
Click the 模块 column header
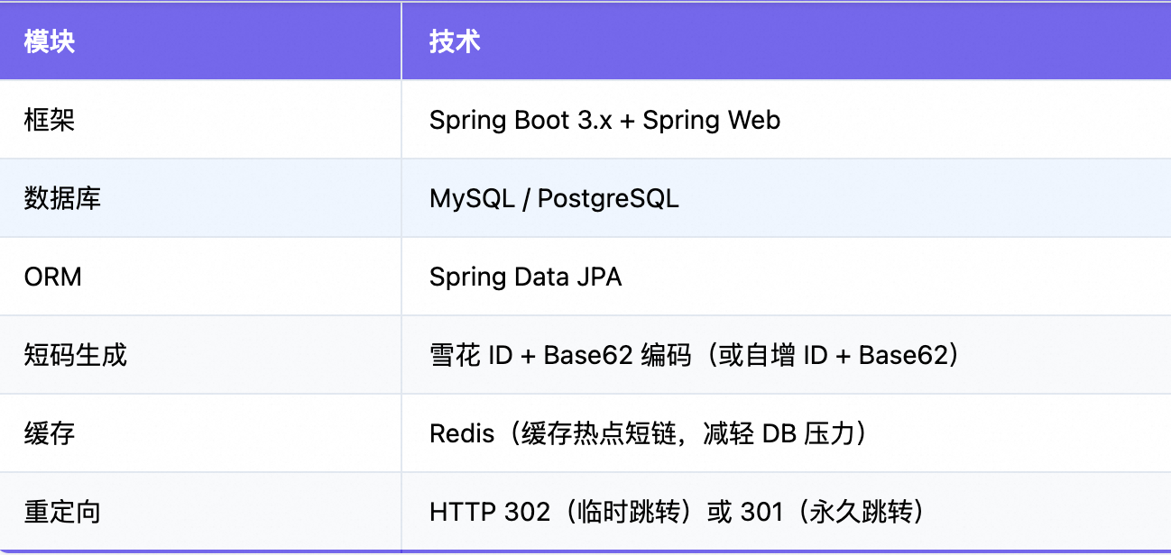pos(200,41)
